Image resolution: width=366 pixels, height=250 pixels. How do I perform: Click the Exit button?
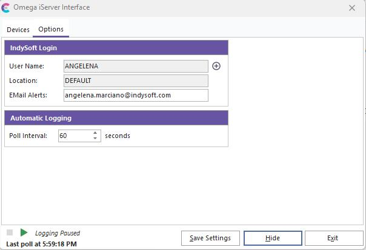(332, 238)
